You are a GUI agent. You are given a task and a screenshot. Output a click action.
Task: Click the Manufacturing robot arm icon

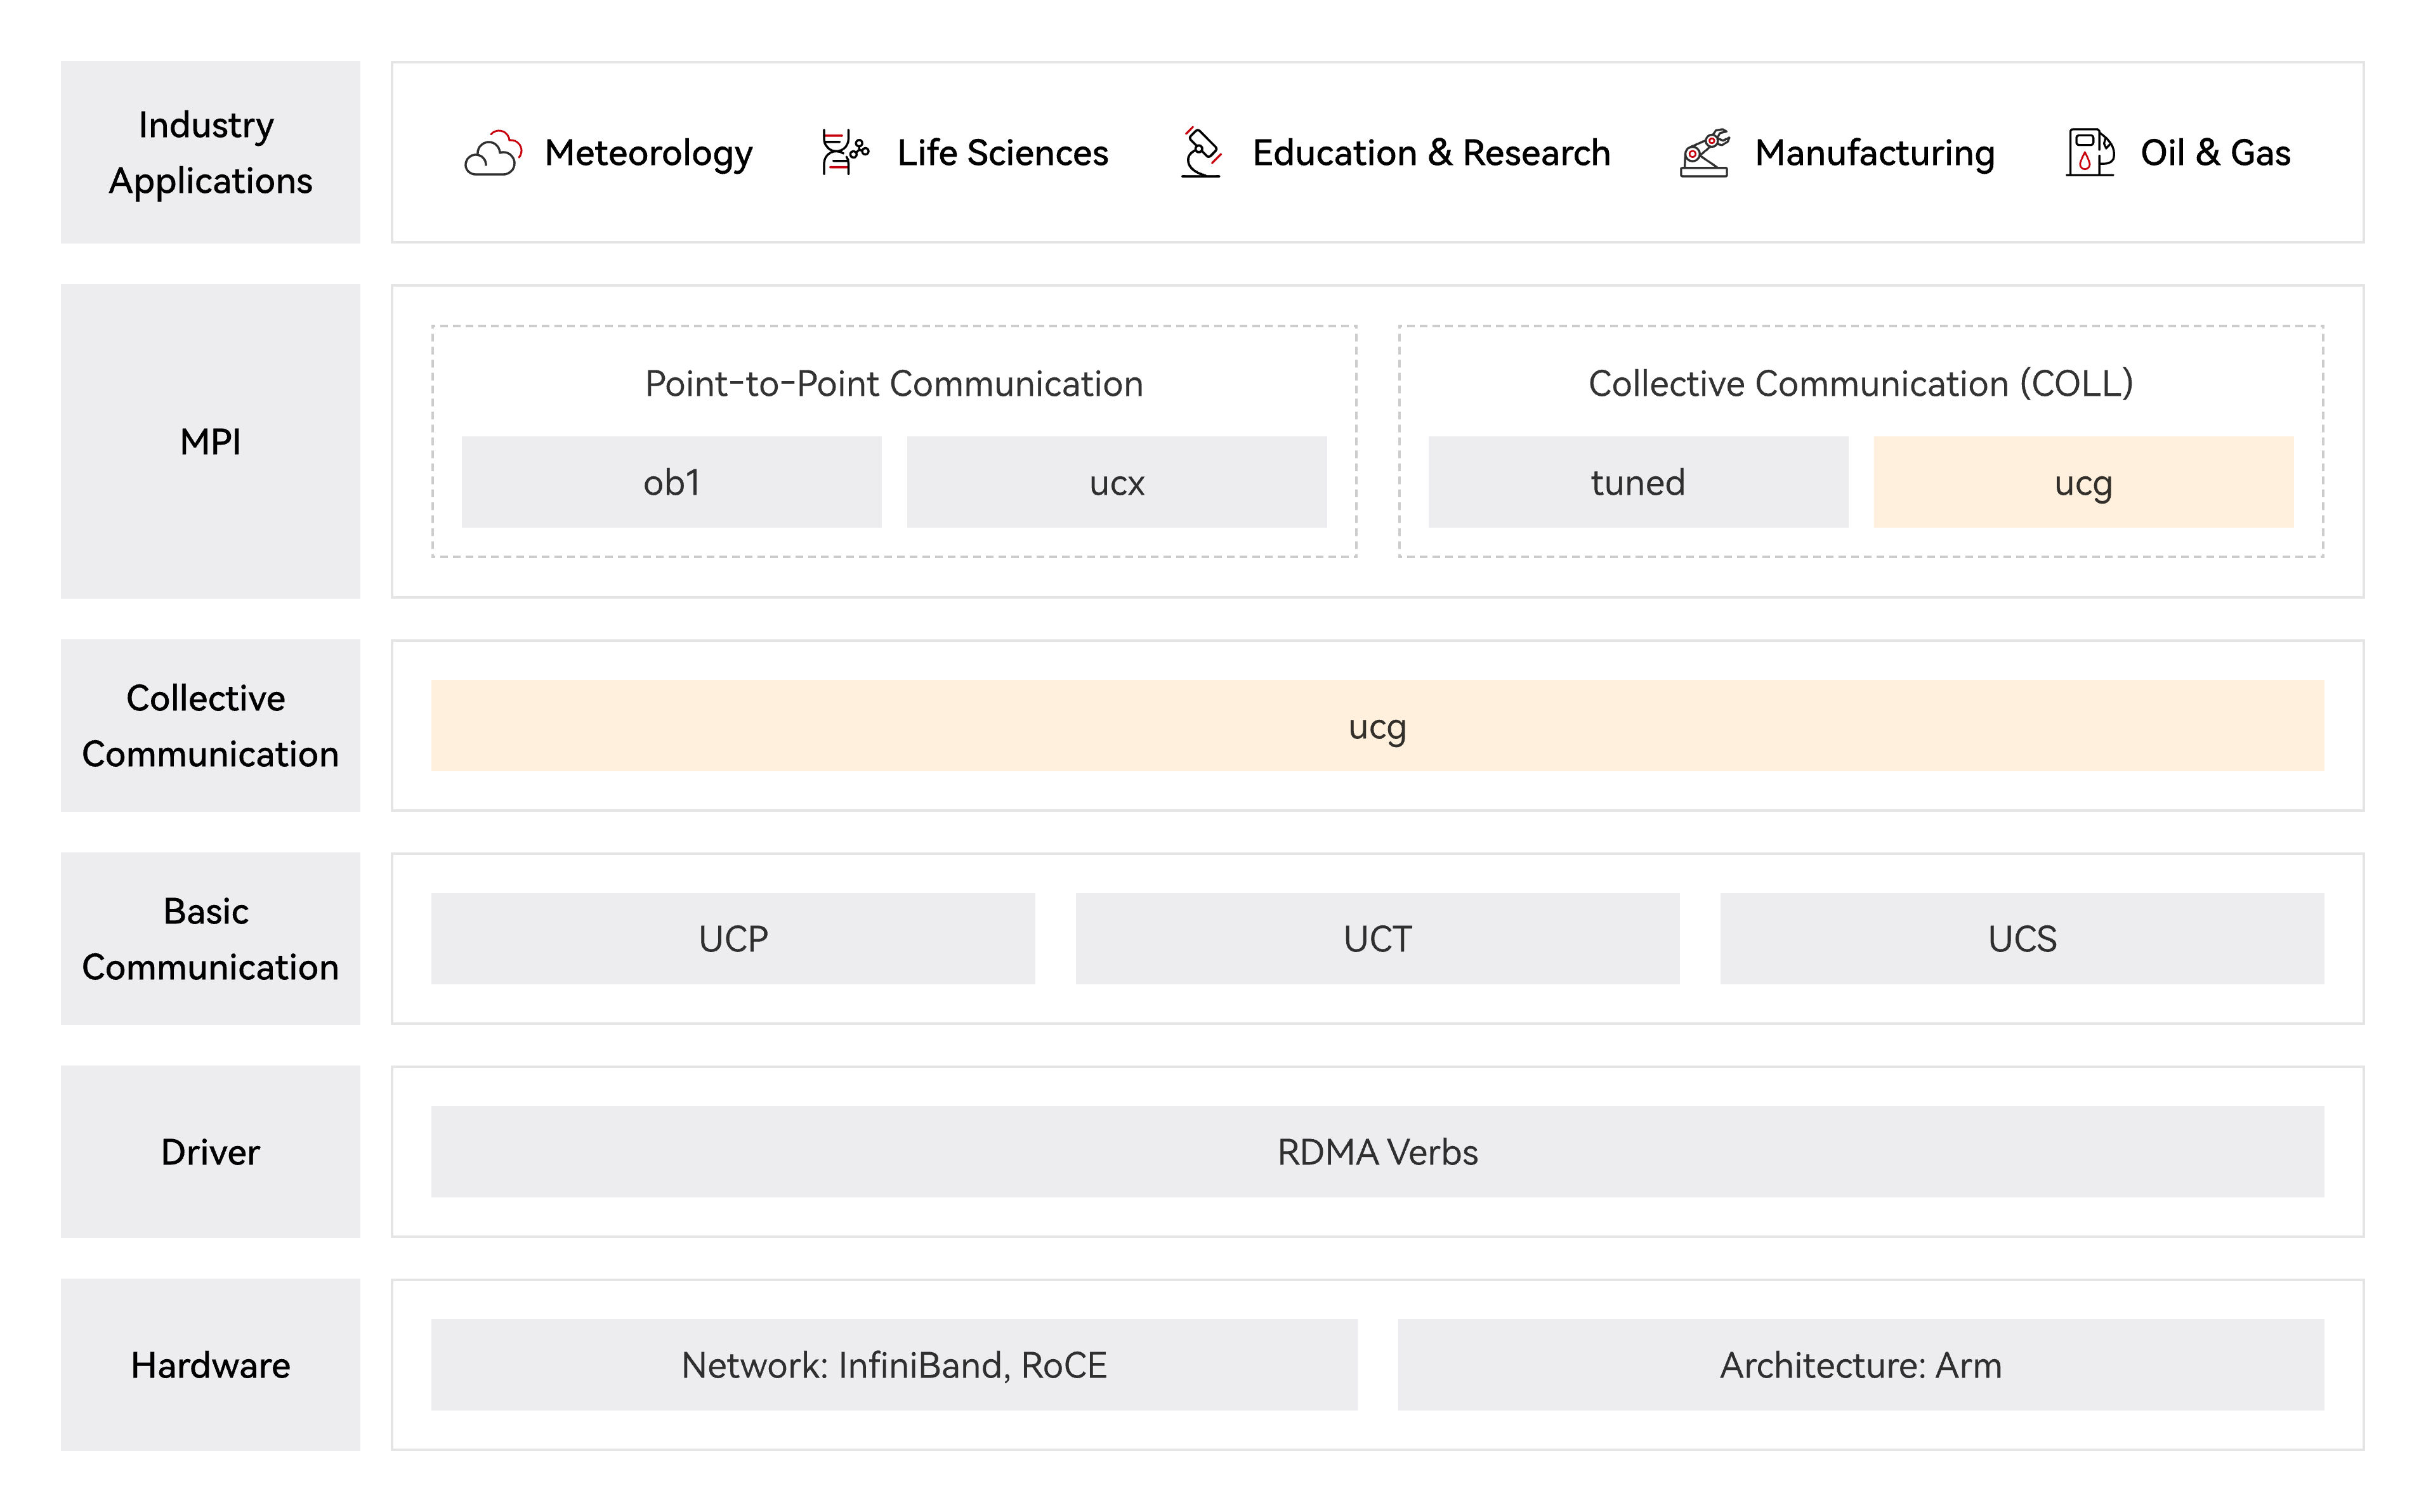pos(1704,153)
